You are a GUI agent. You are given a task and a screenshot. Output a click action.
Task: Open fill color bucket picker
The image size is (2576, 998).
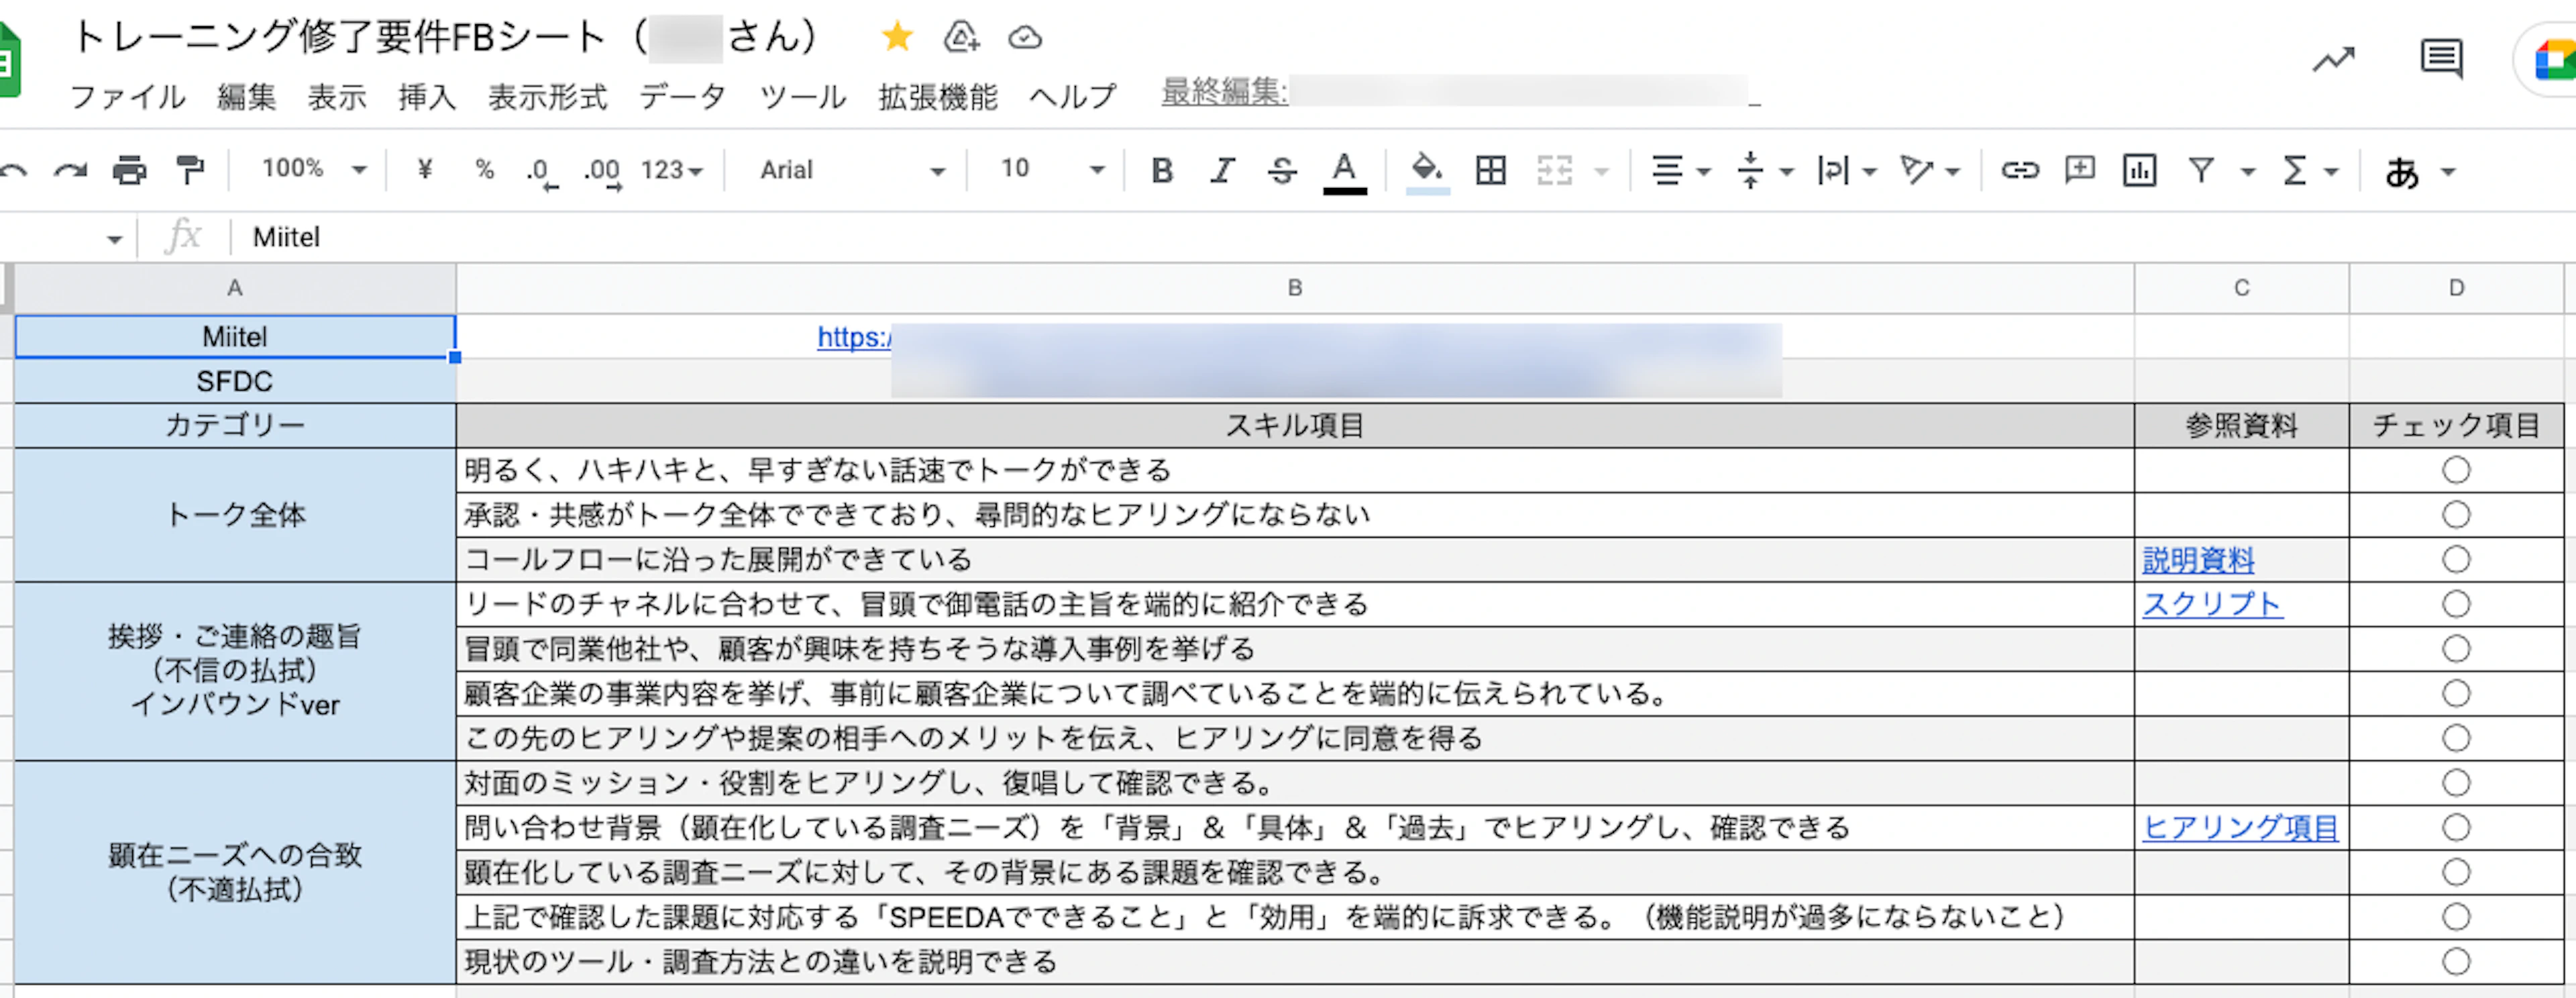[1427, 172]
